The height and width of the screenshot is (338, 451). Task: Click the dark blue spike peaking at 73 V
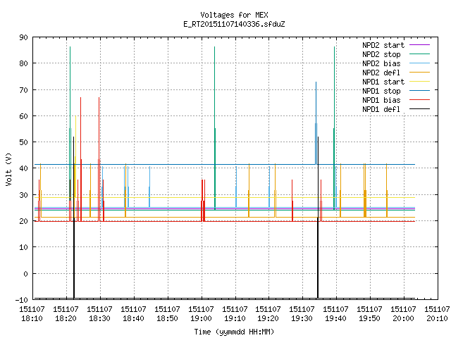[x=316, y=123]
